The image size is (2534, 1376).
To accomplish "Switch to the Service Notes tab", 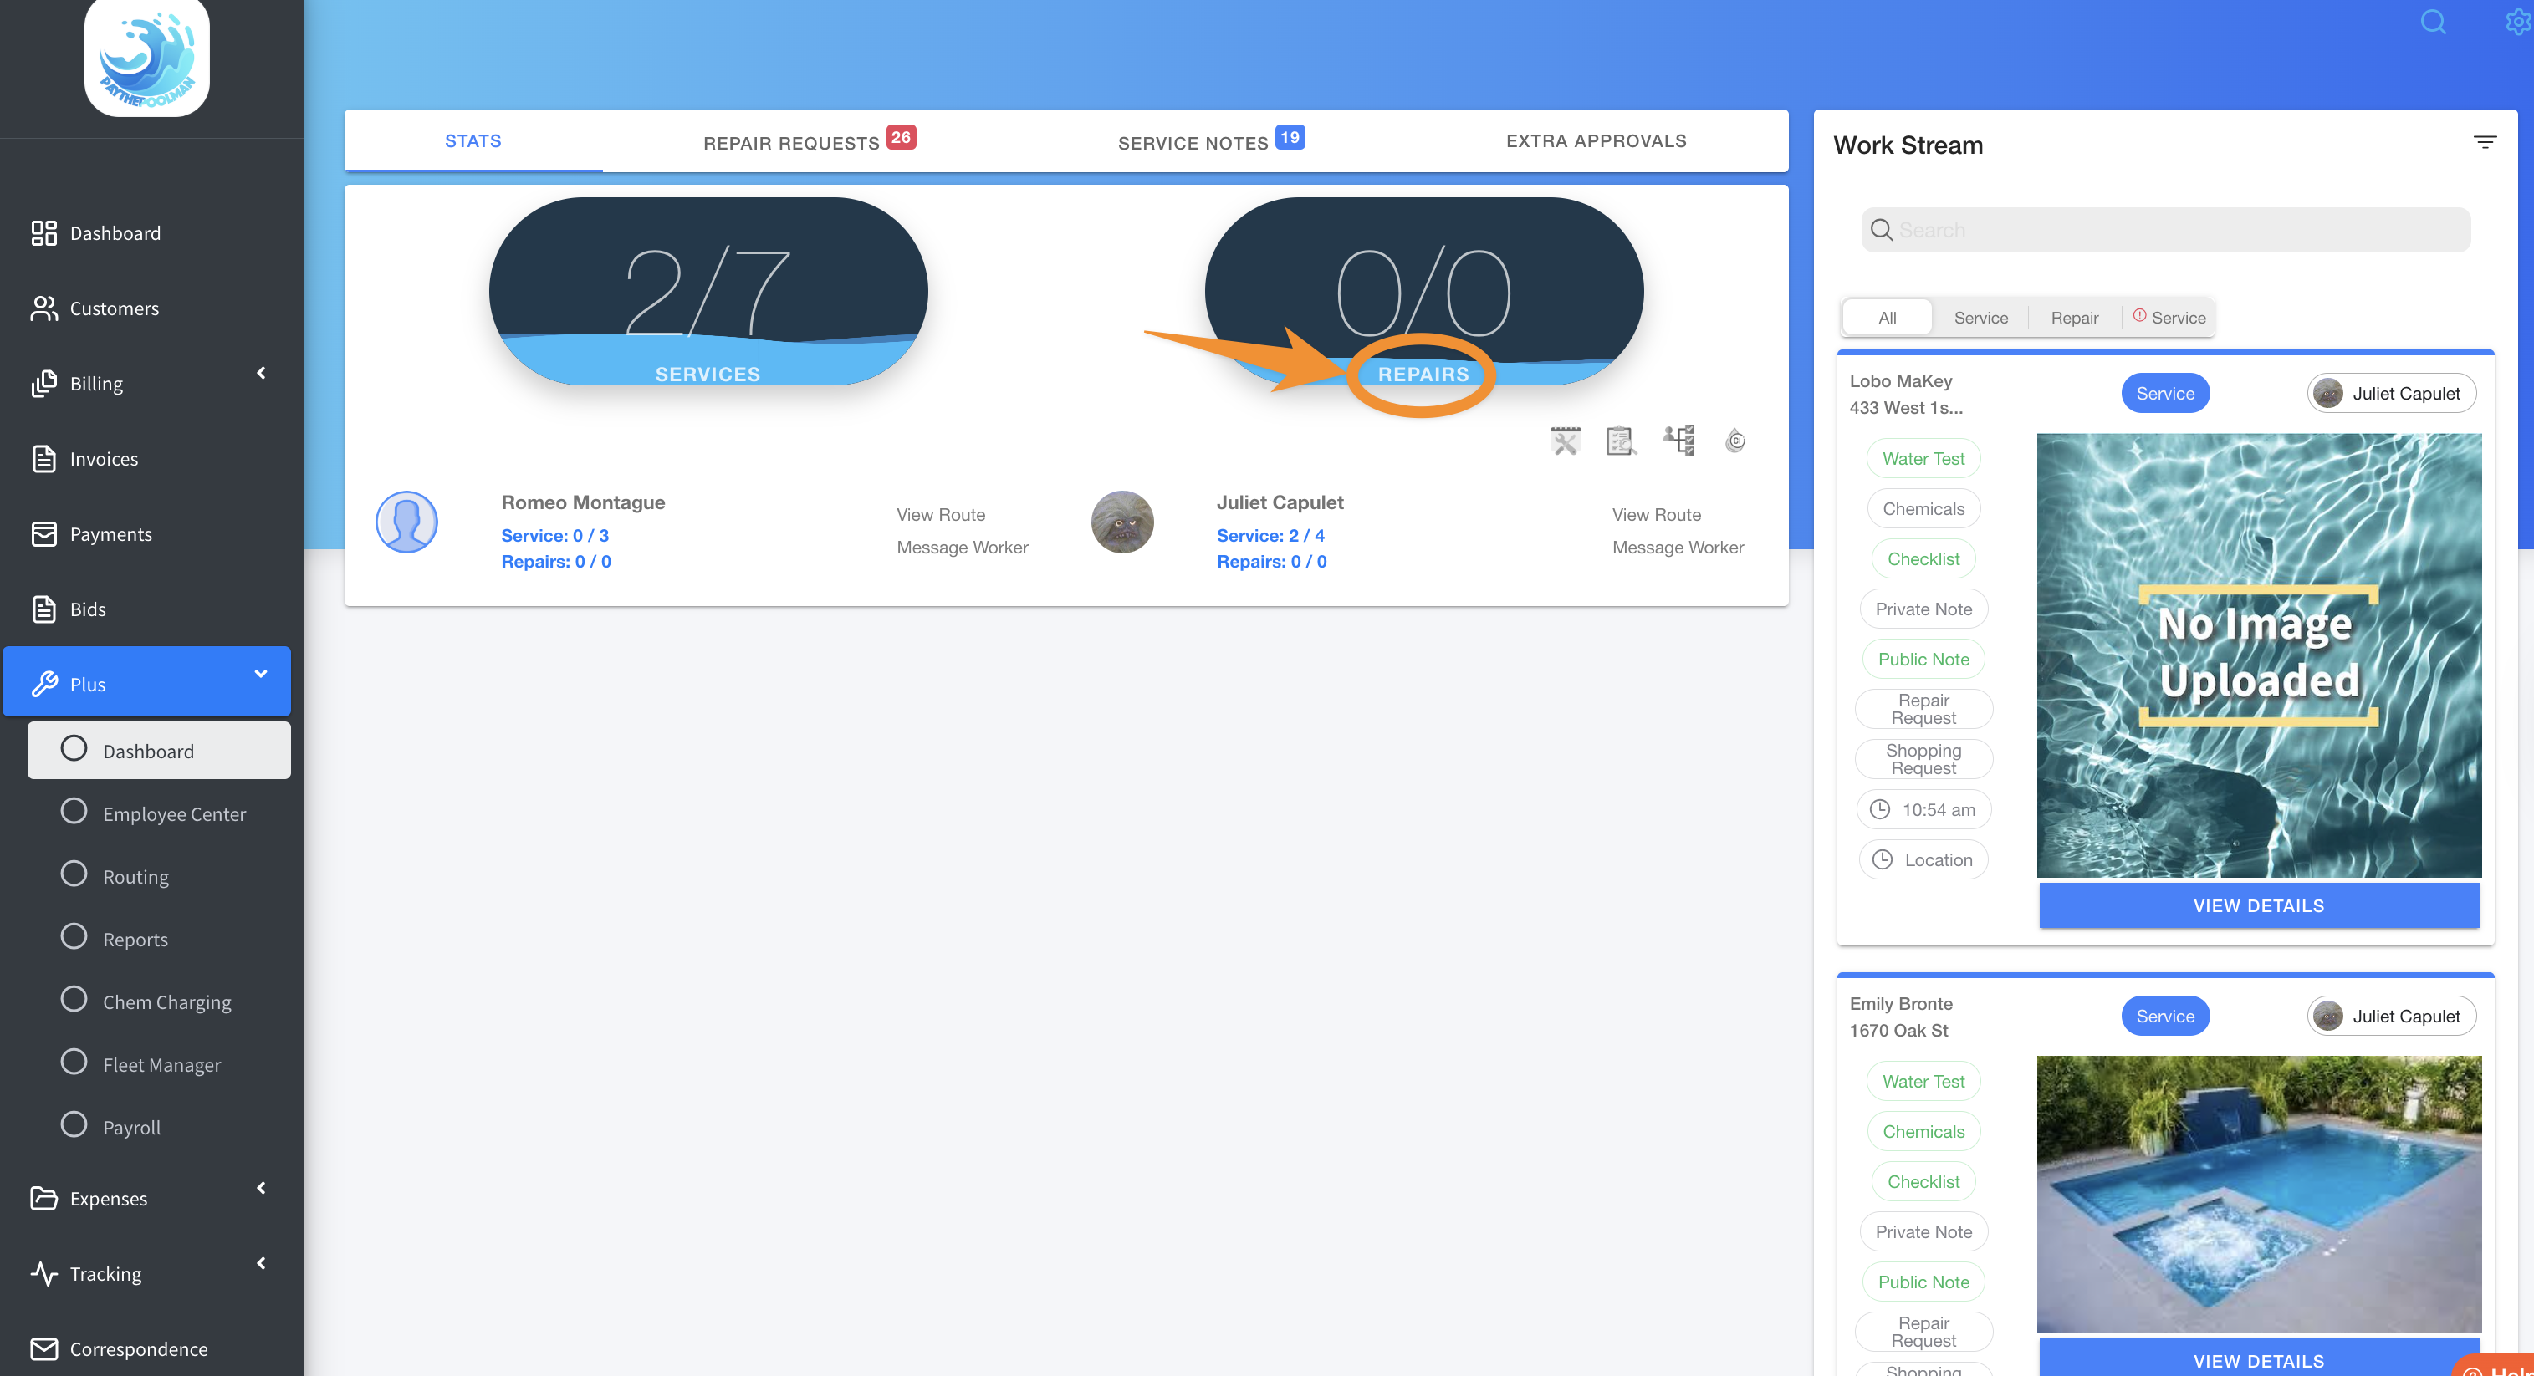I will pos(1193,143).
